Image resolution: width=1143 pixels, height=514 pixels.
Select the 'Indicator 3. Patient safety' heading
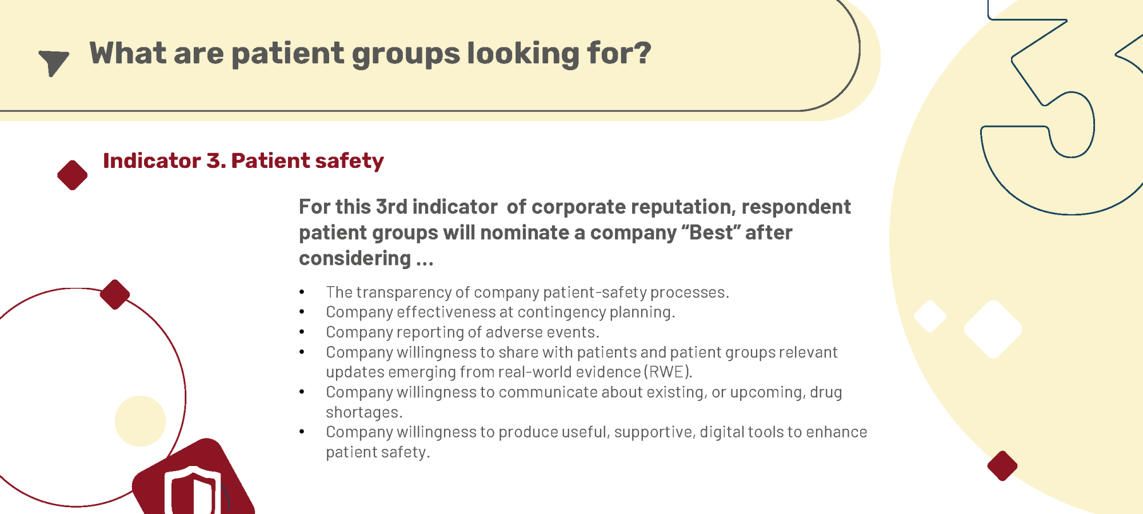click(243, 161)
